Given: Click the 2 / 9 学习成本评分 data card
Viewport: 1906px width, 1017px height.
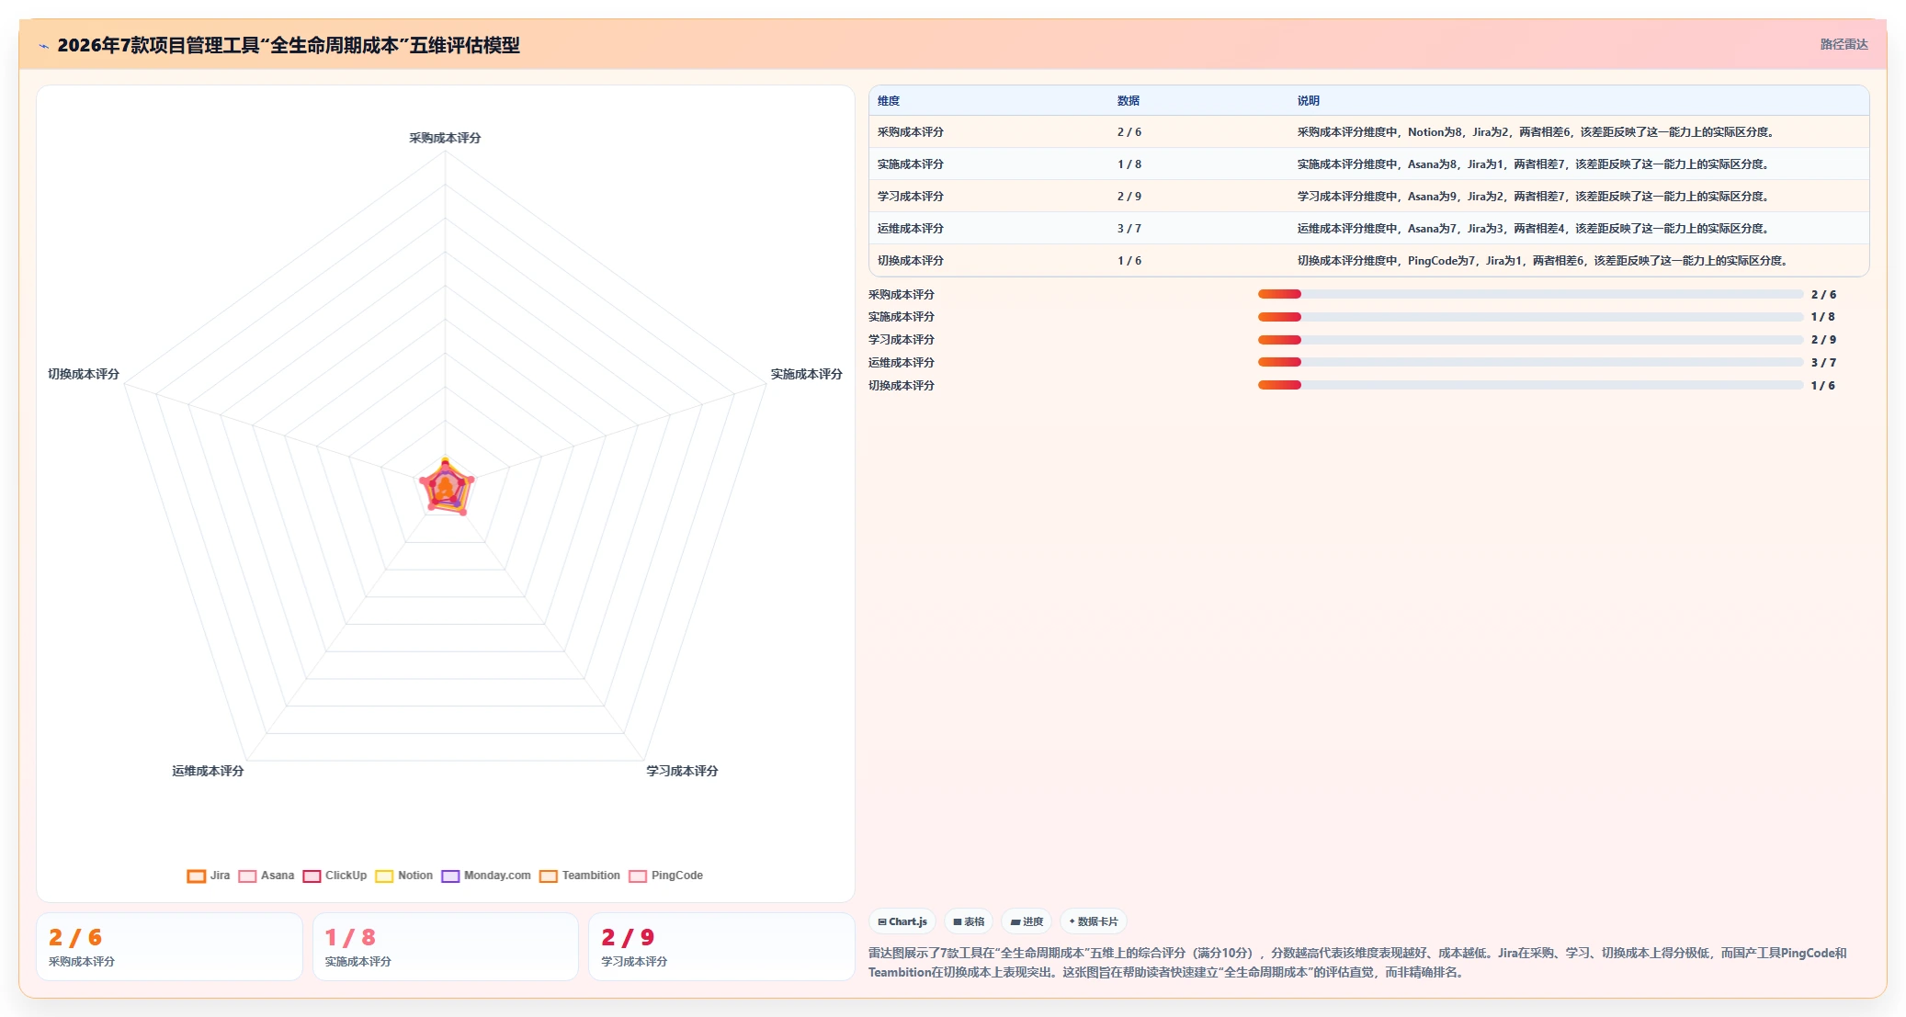Looking at the screenshot, I should (x=721, y=946).
